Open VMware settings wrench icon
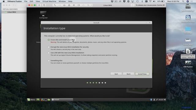This screenshot has height=110, width=196. (x=55, y=5)
